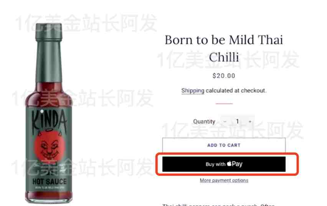
Task: Click the Quantity label
Action: tap(204, 121)
